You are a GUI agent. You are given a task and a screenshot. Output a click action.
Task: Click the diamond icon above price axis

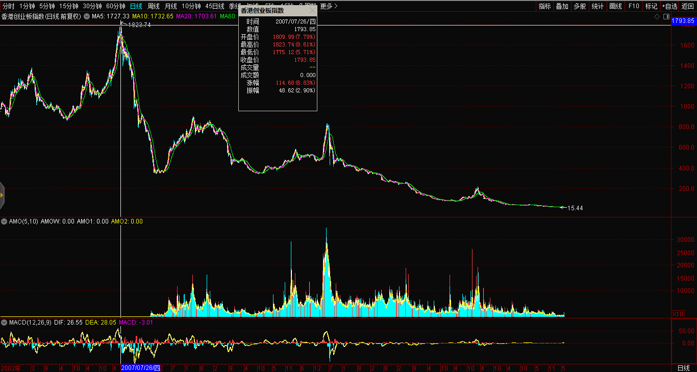[657, 17]
